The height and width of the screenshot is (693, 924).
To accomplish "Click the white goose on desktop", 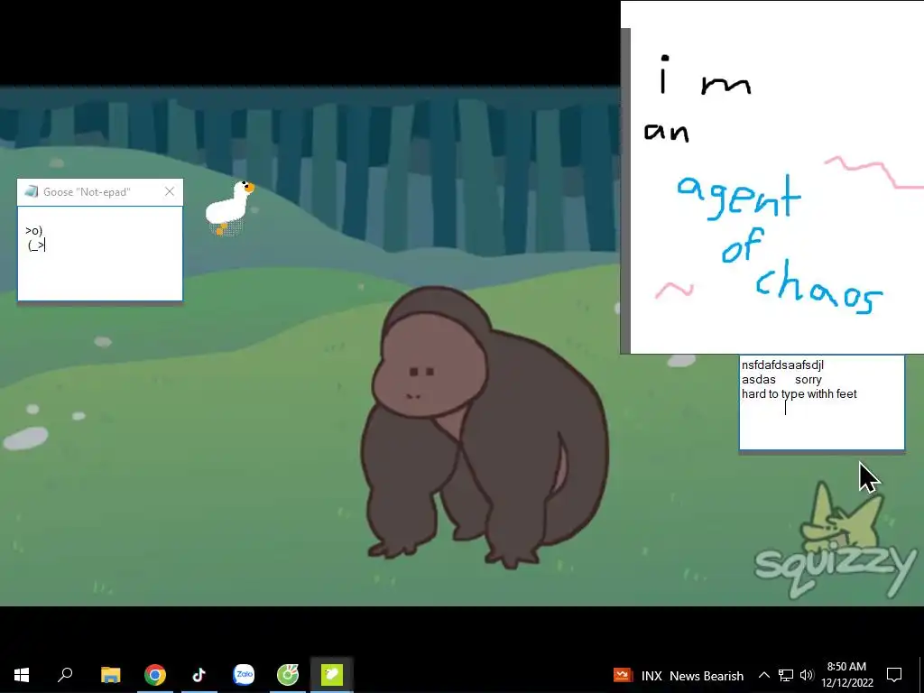I will [x=228, y=208].
